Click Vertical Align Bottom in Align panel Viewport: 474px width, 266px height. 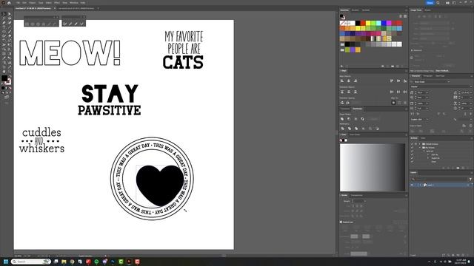tap(405, 81)
